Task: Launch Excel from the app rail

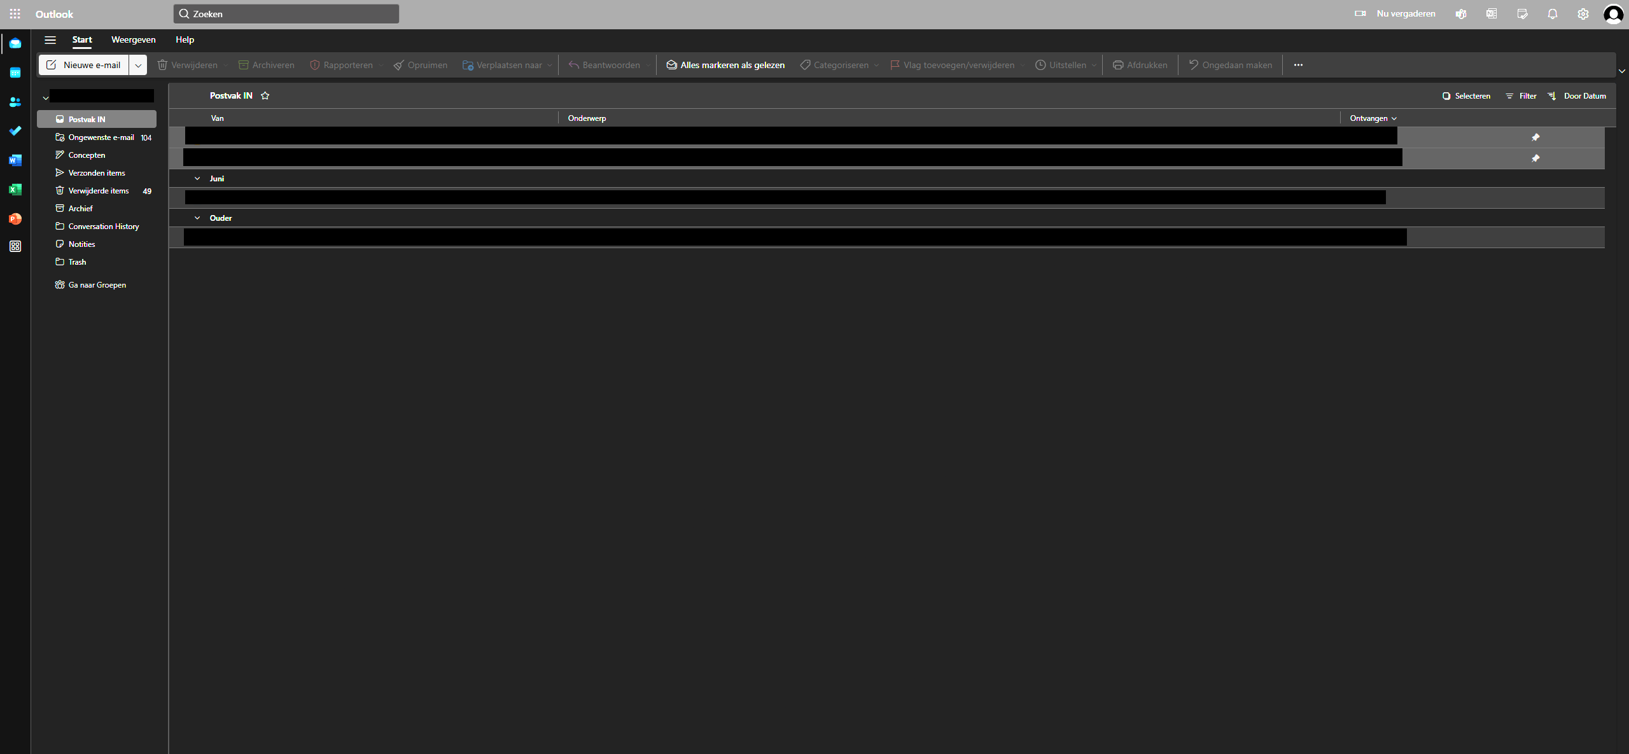Action: point(15,190)
